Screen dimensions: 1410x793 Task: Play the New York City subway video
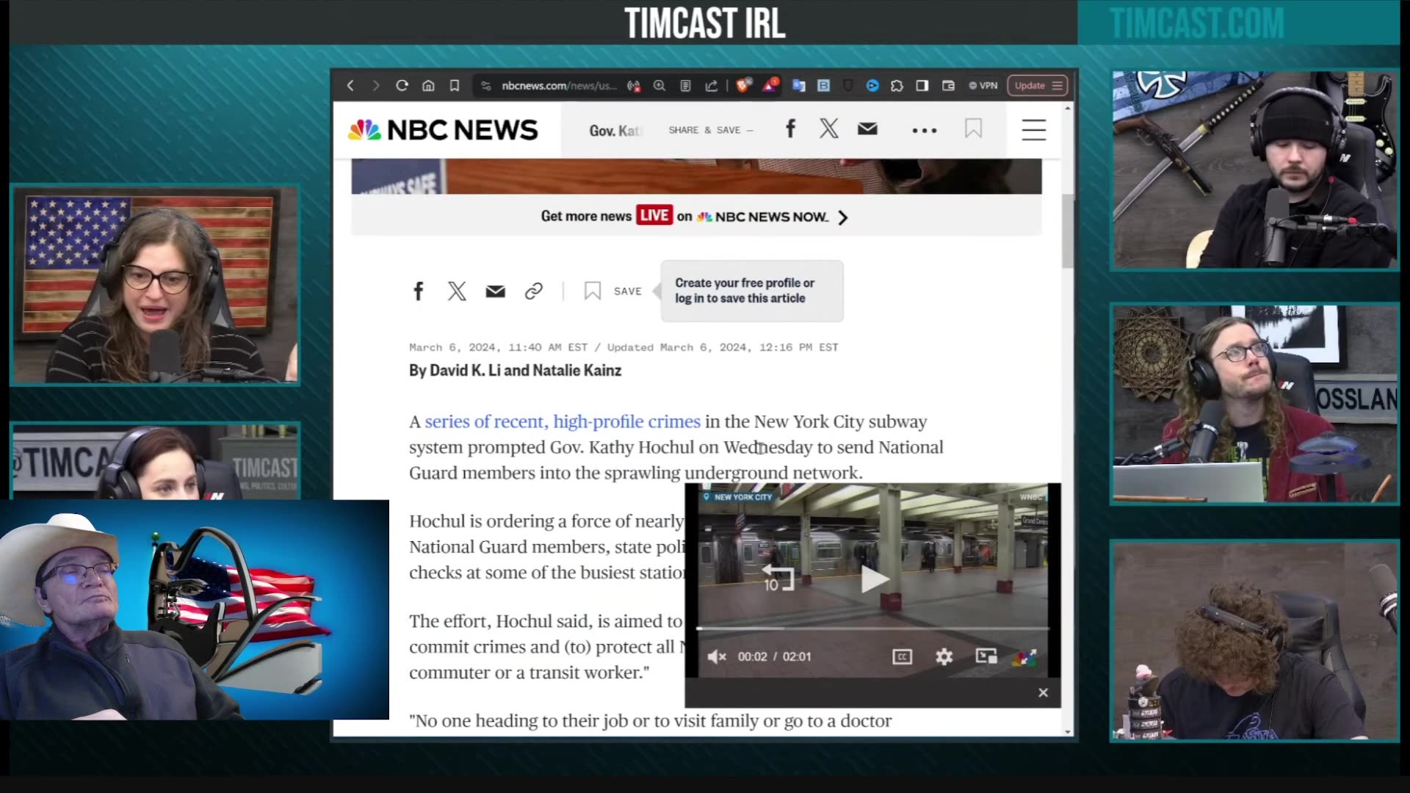coord(874,579)
